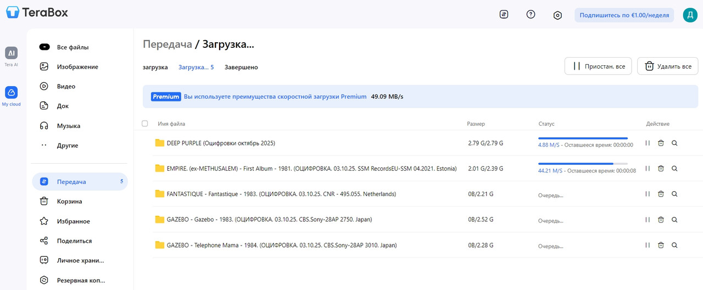Select the FANTASTIQUE - Fantastique - 1983 file name
Screen dimensions: 703x290
281,194
